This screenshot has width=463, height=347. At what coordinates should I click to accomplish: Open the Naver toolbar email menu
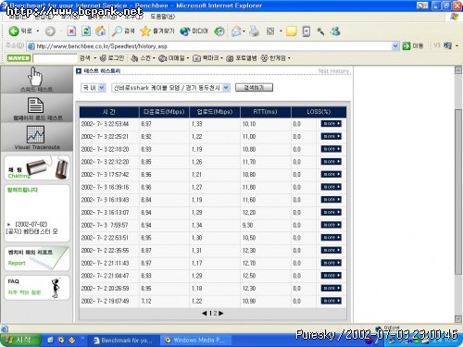(x=173, y=58)
